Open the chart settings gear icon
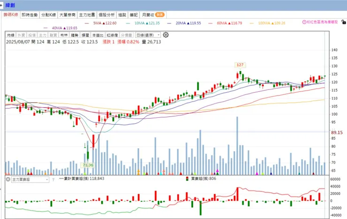Image resolution: width=347 pixels, height=219 pixels. click(166, 35)
